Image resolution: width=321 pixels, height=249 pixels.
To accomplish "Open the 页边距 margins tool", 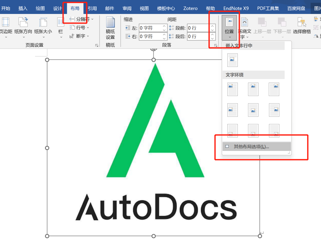I will (x=6, y=28).
